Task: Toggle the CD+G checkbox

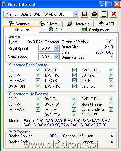Action: [111, 81]
